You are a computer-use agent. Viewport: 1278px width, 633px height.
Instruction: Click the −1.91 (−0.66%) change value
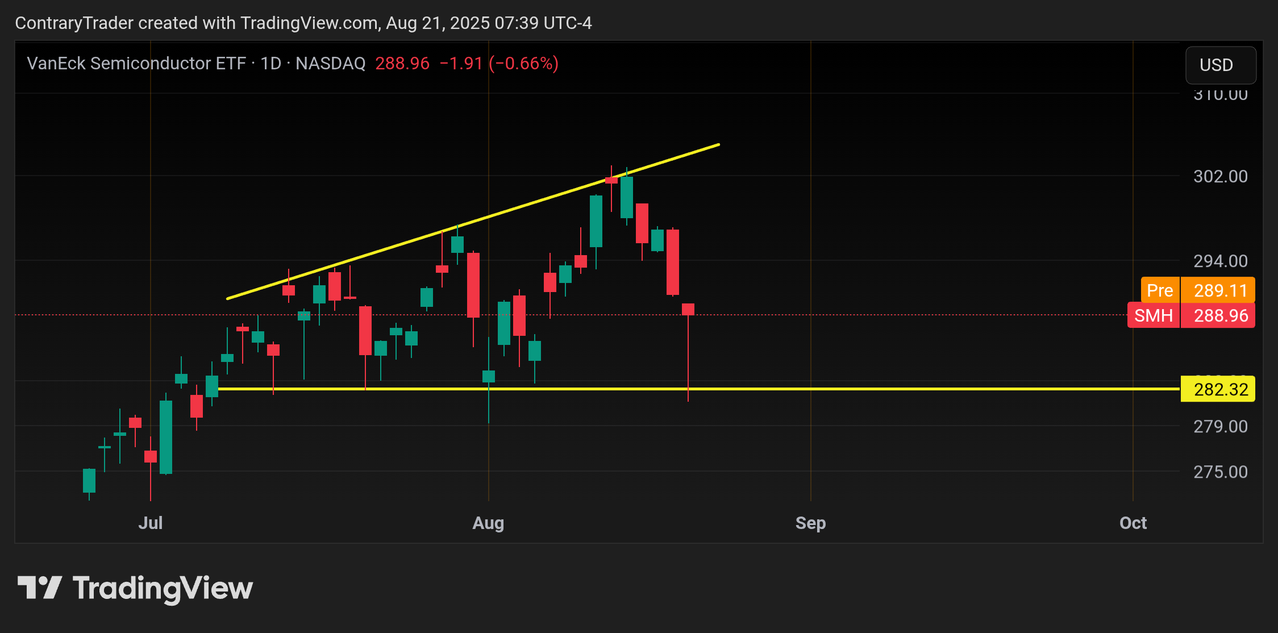point(499,63)
